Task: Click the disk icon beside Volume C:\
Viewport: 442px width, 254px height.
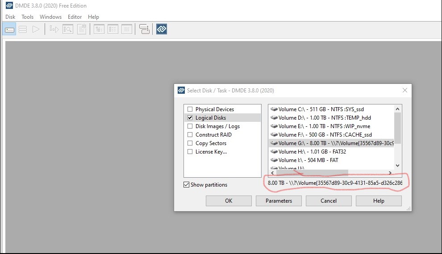Action: pyautogui.click(x=274, y=109)
